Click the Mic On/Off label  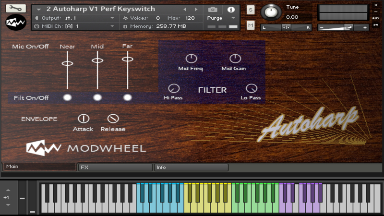(30, 47)
